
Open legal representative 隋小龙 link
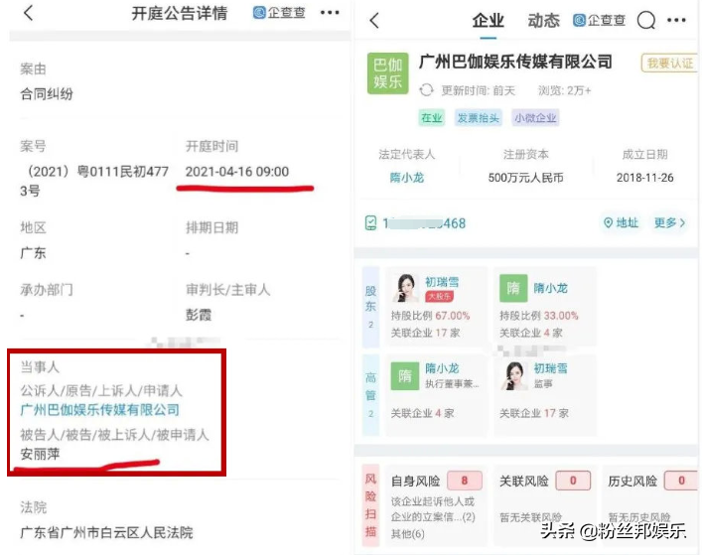[x=406, y=178]
